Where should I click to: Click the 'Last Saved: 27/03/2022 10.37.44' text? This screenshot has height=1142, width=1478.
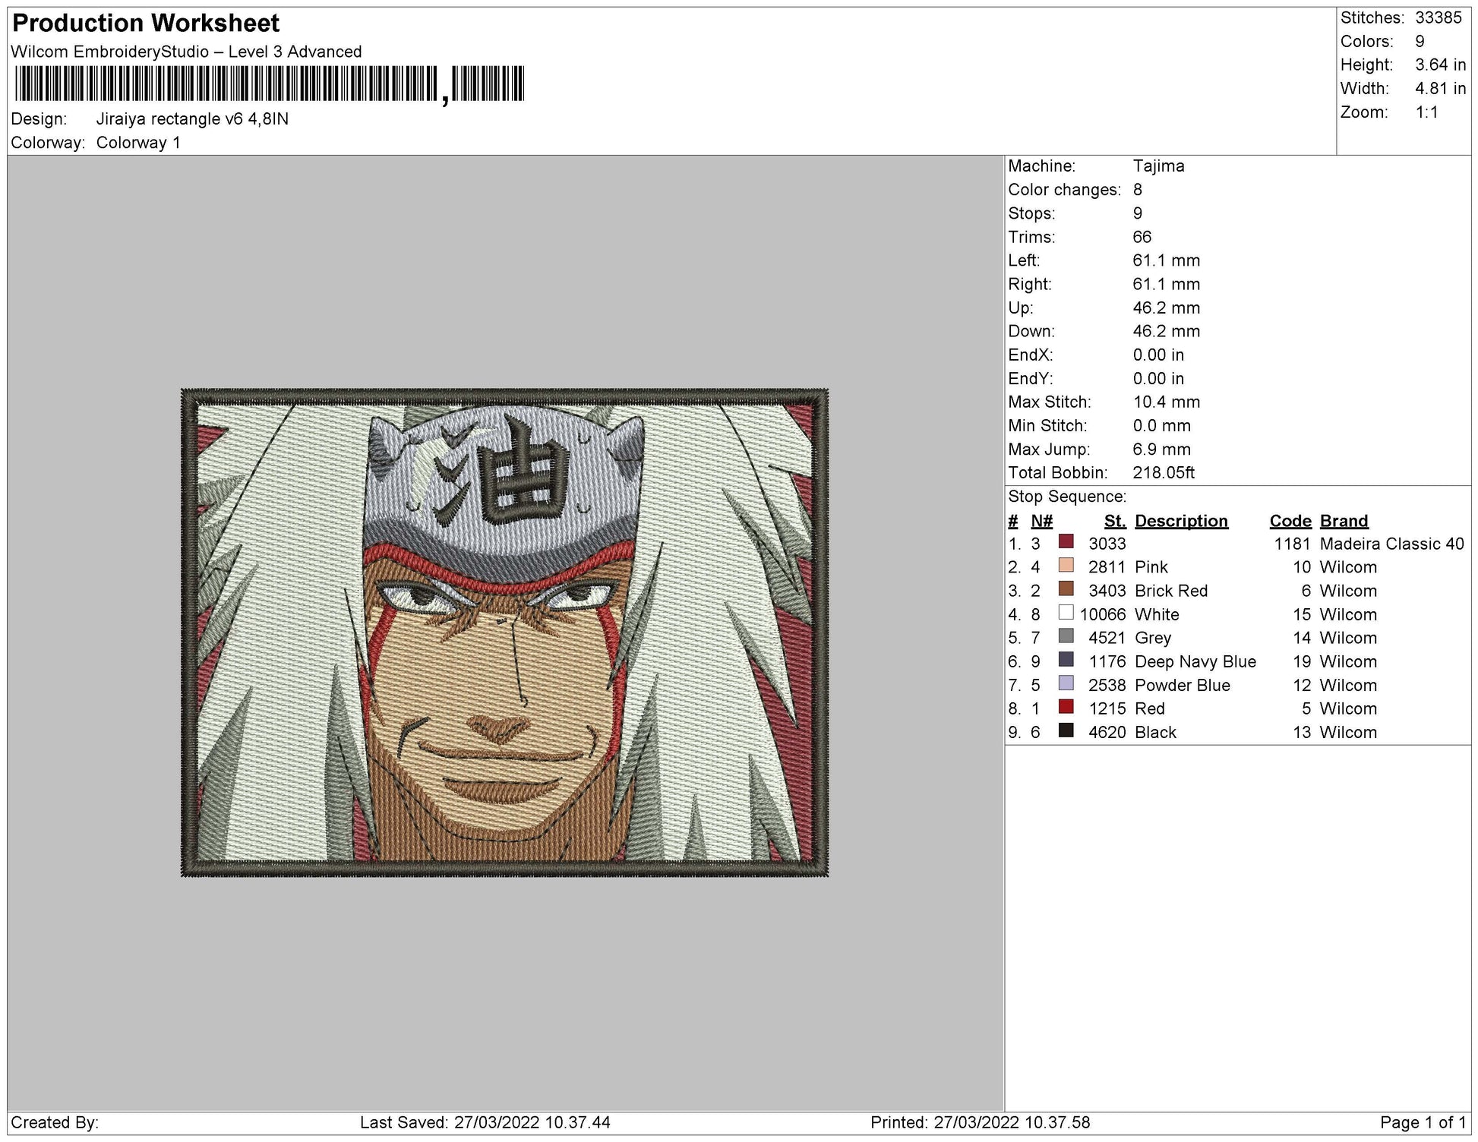click(485, 1122)
